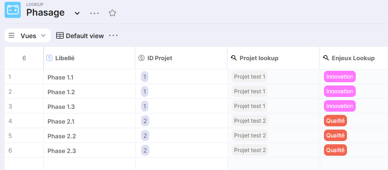Click the Libellé column header

click(89, 58)
